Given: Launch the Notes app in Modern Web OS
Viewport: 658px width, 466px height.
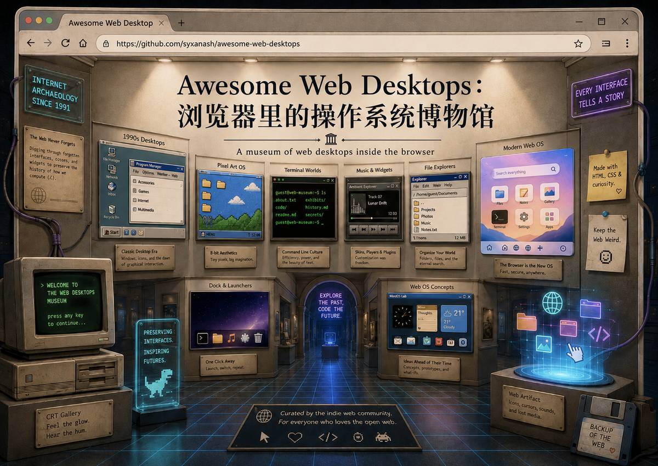Looking at the screenshot, I should (524, 195).
